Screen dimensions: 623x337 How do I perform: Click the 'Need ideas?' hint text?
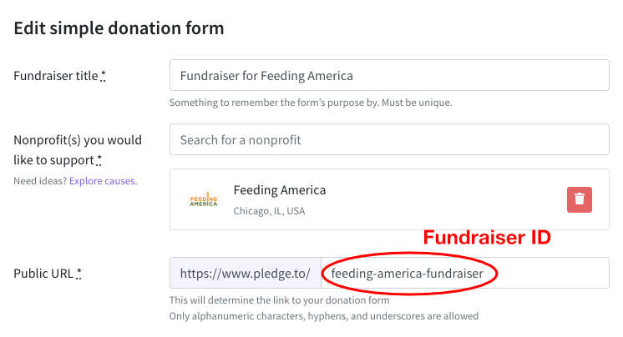pos(40,180)
